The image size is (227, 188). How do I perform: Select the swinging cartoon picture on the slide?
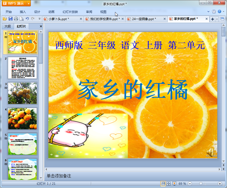(88, 136)
